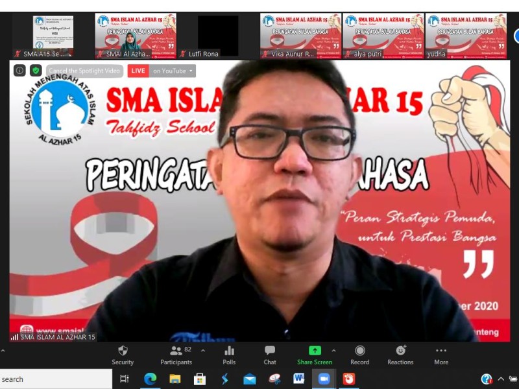Open the Reactions smiley icon
The width and height of the screenshot is (519, 389).
click(x=400, y=355)
